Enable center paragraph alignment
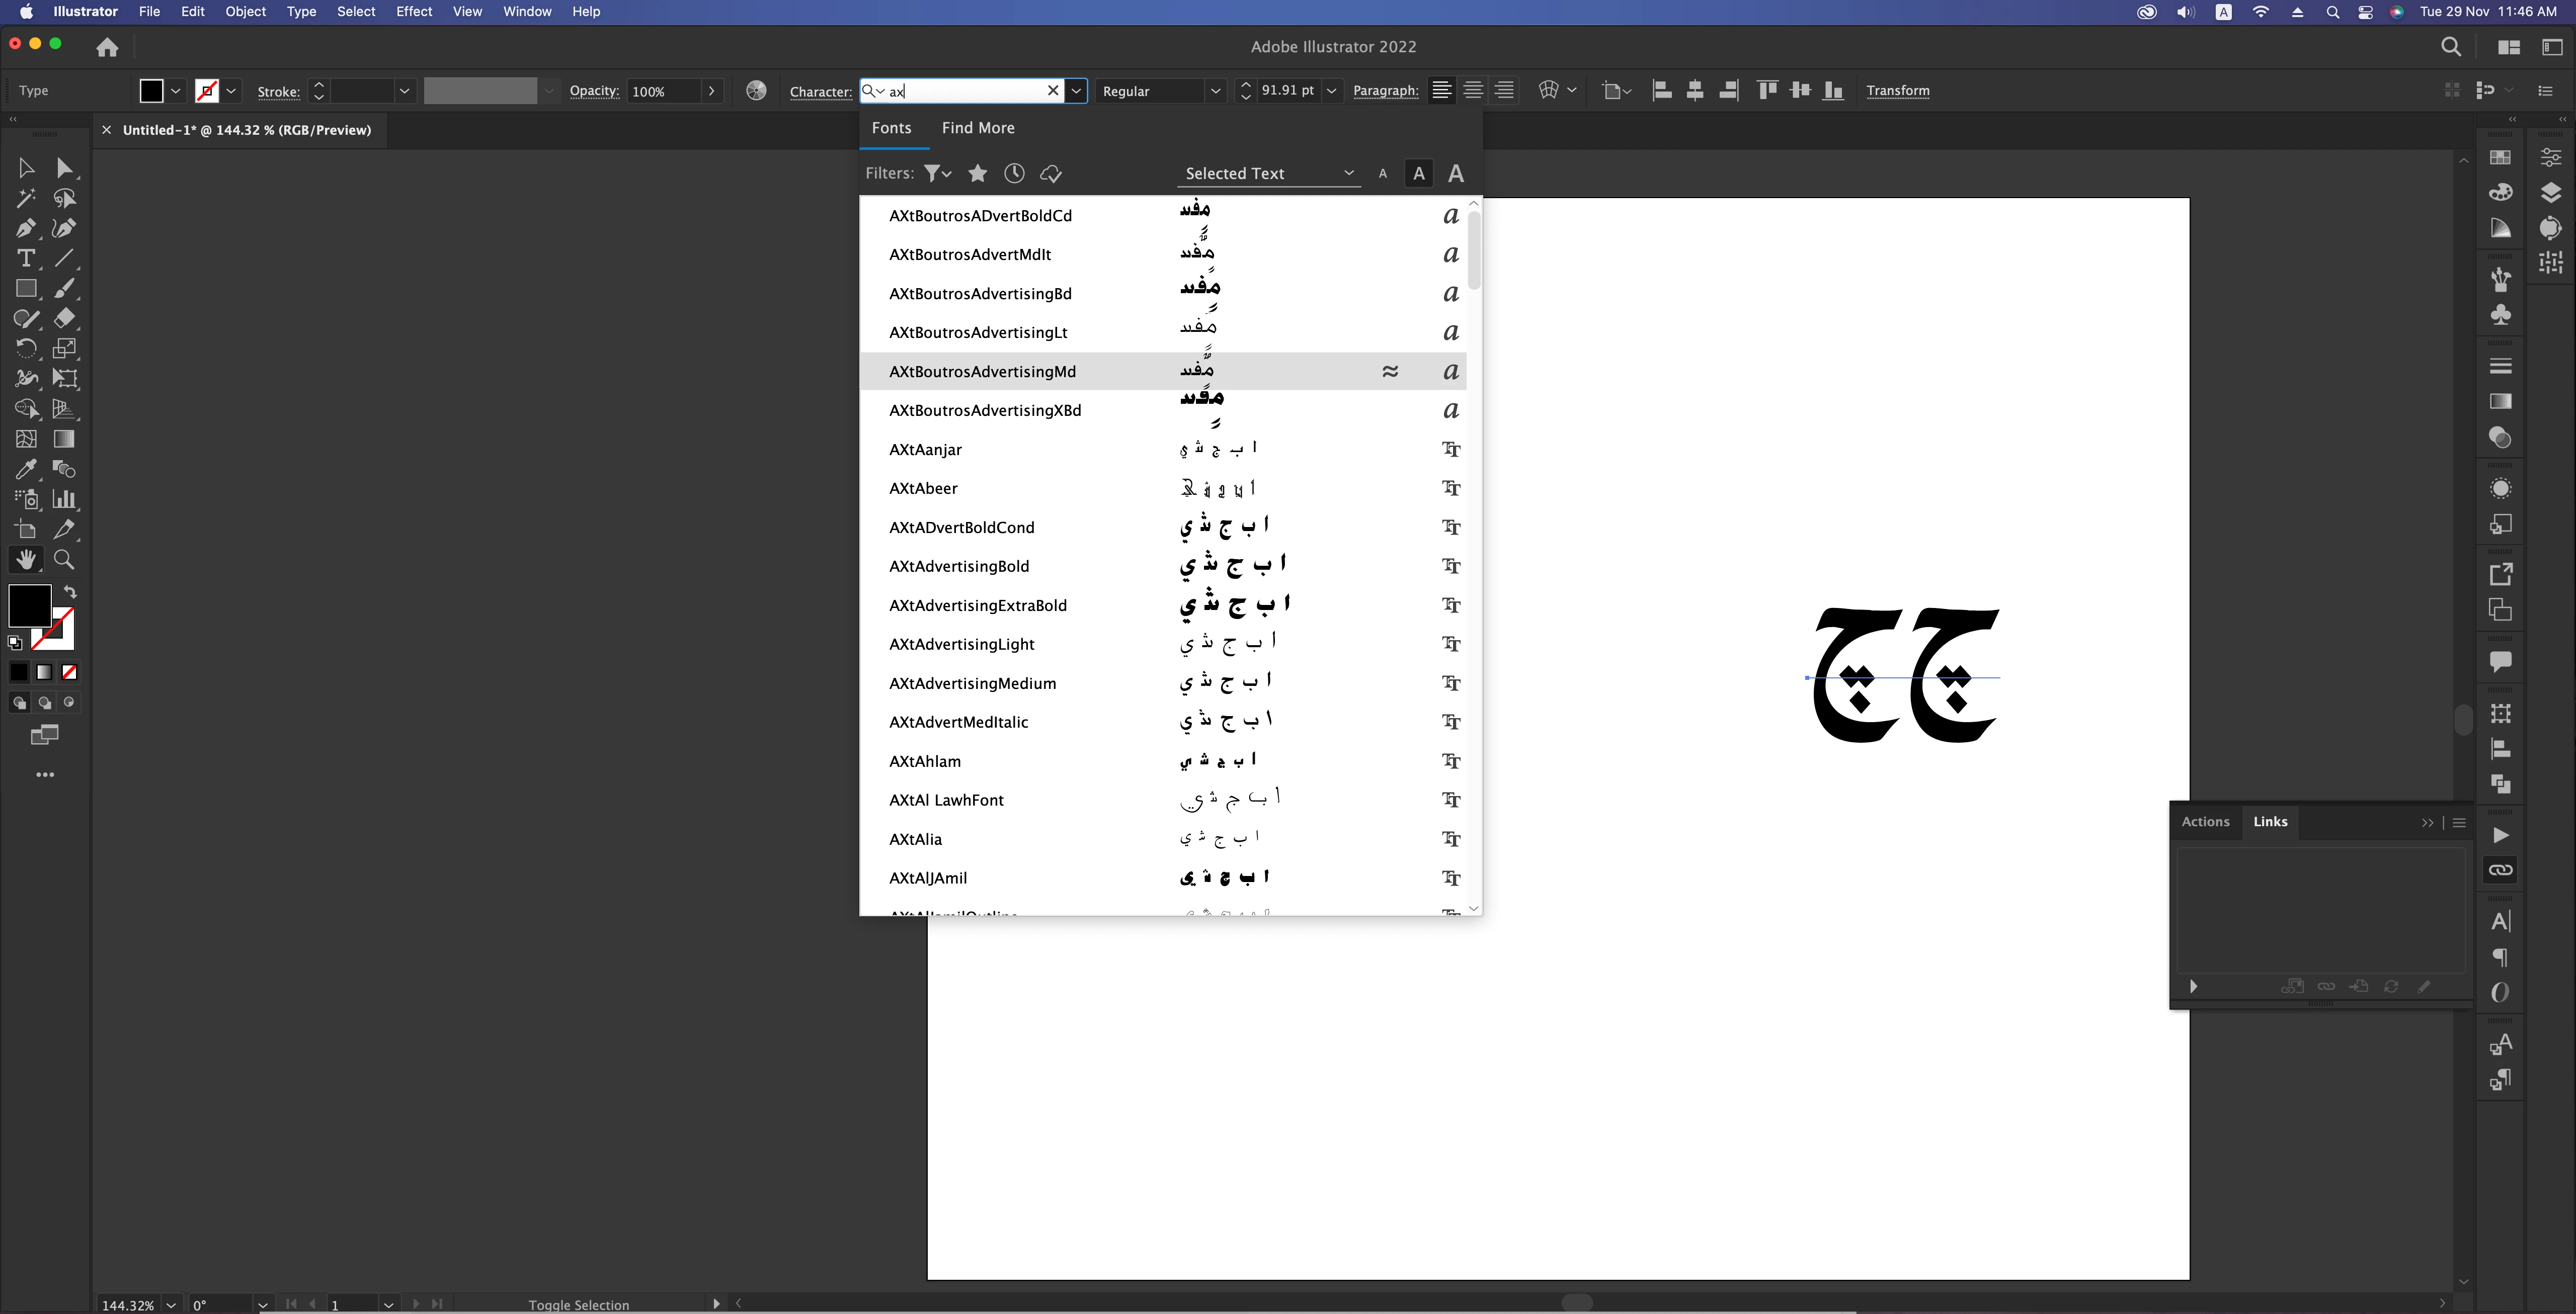Screen dimensions: 2576x1314 [x=1472, y=91]
